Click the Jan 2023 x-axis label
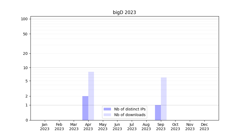This screenshot has width=243, height=135. (x=45, y=127)
